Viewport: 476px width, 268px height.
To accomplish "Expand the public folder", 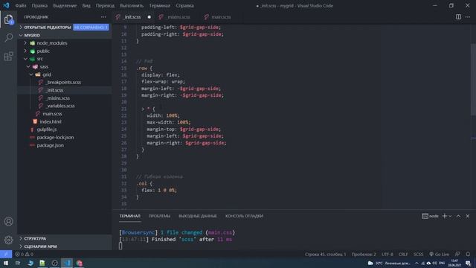I will [65, 51].
